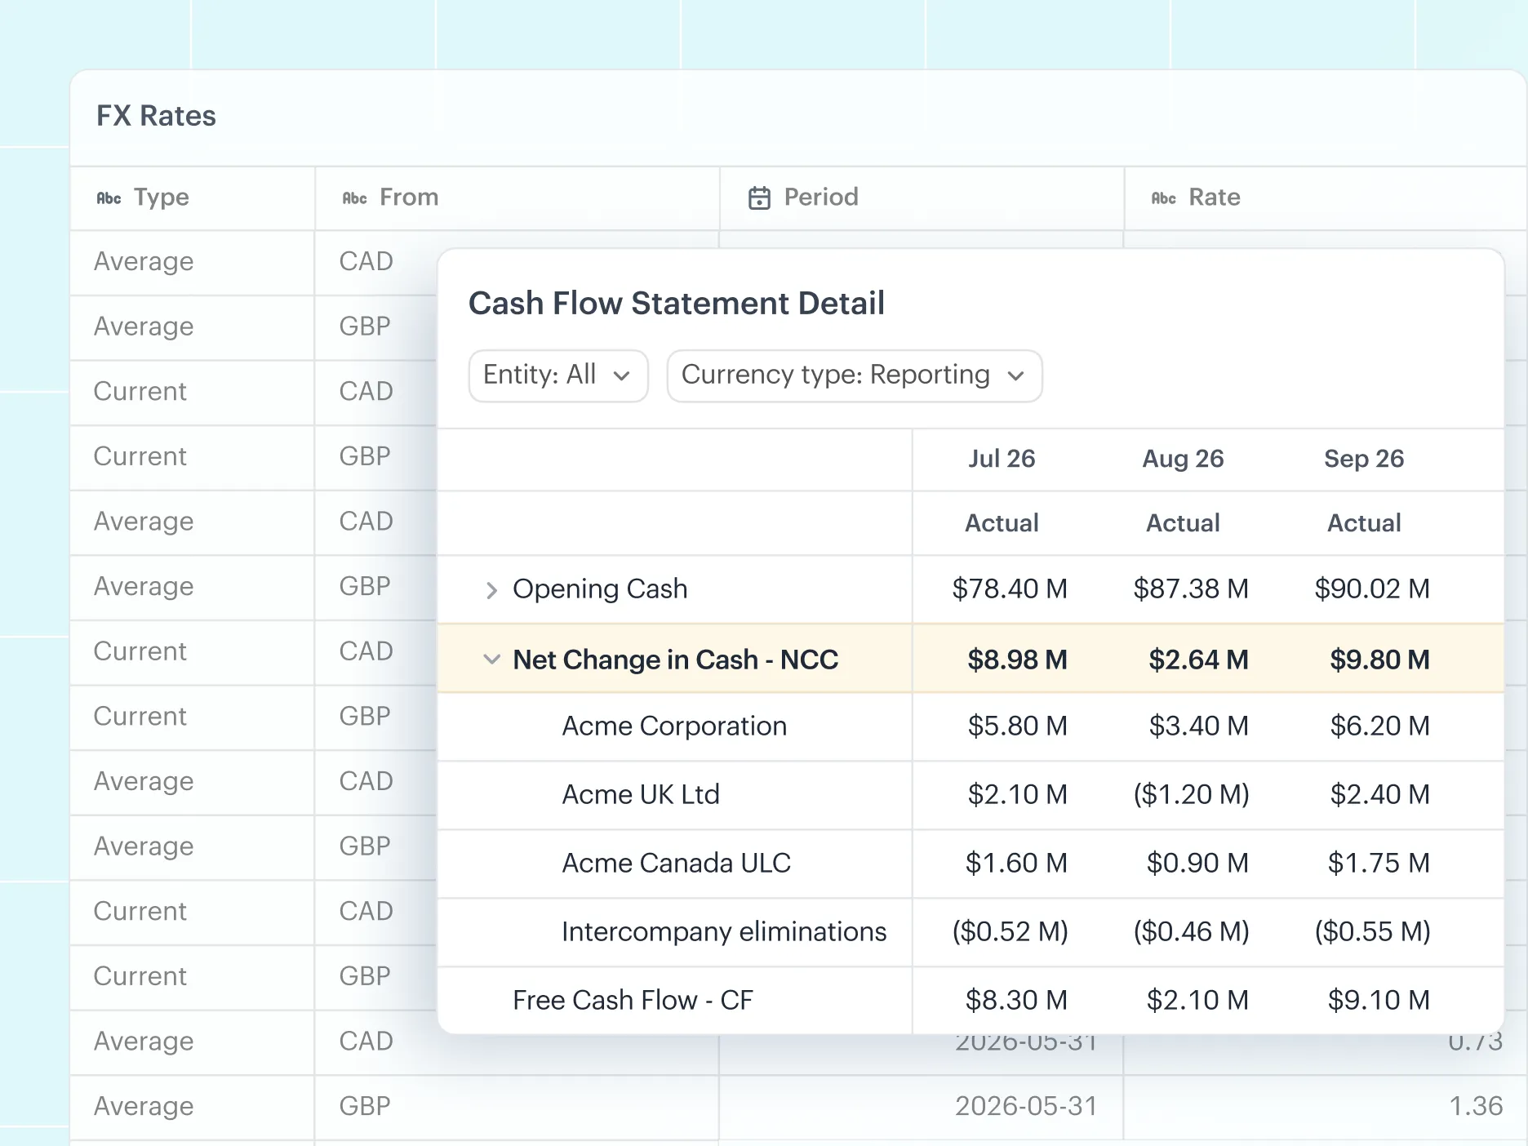The image size is (1528, 1146).
Task: Select the Acme Canada ULC row
Action: (971, 864)
